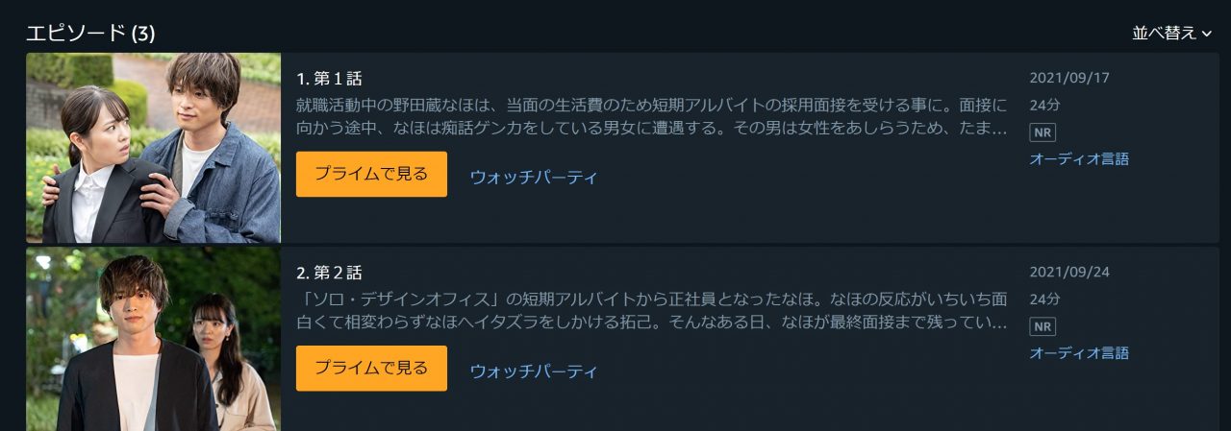Click the release date 2021/09/24

point(1069,272)
